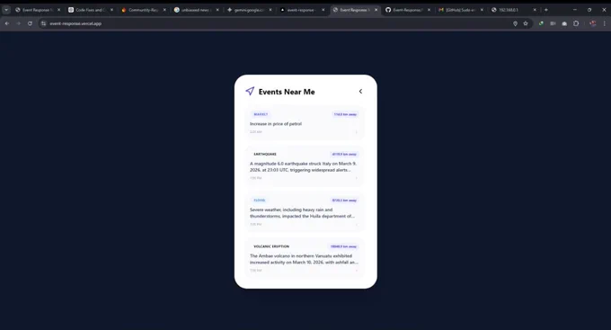Close the gemini.google.com tab

[270, 10]
